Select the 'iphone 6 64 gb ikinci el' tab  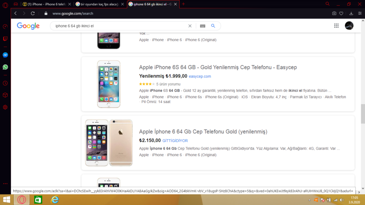point(153,4)
